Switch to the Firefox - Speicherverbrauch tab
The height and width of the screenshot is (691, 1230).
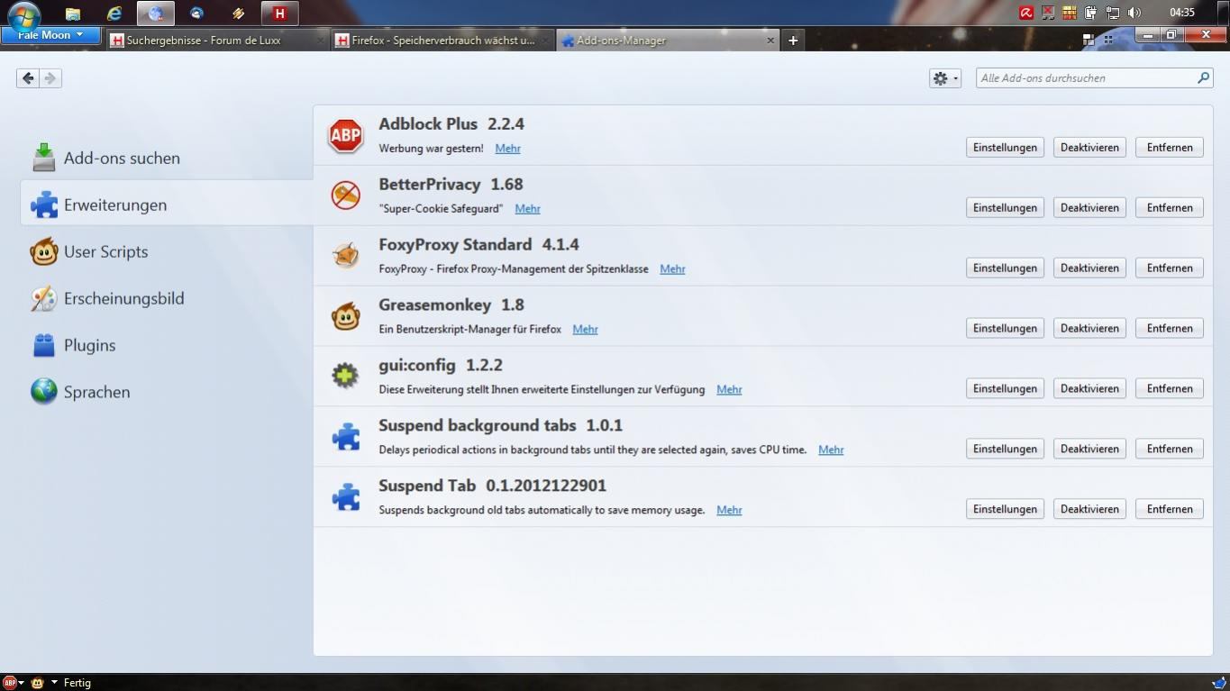[x=442, y=40]
